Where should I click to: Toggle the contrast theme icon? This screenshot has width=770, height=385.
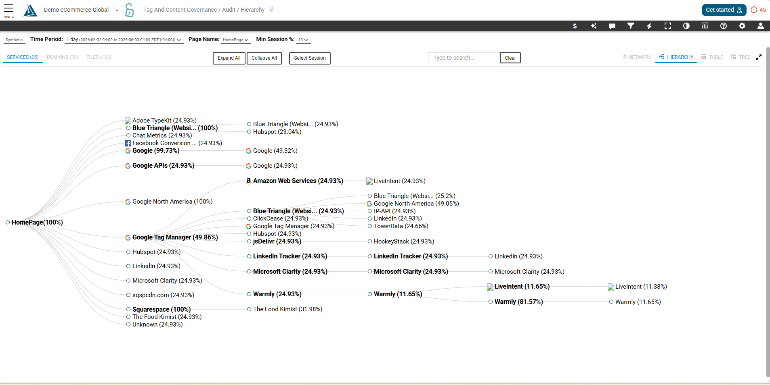[686, 26]
